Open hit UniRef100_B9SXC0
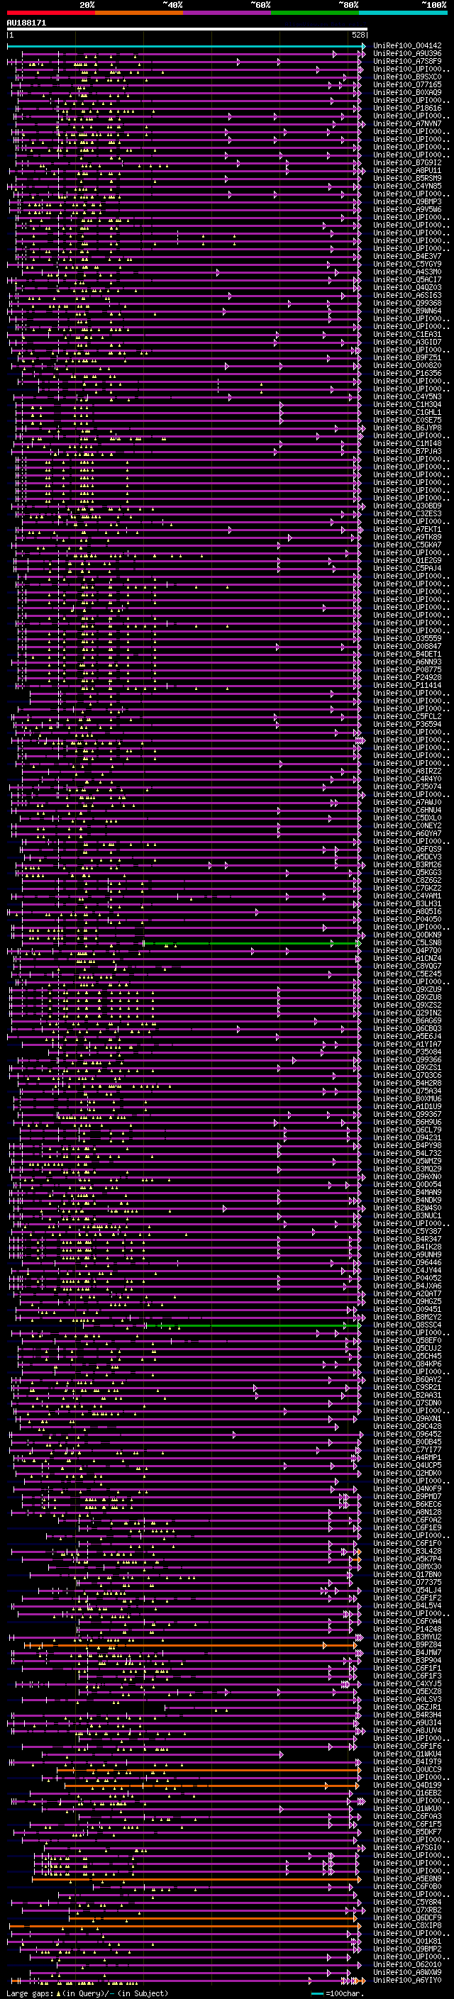Screen dimensions: 454x1999 407,77
